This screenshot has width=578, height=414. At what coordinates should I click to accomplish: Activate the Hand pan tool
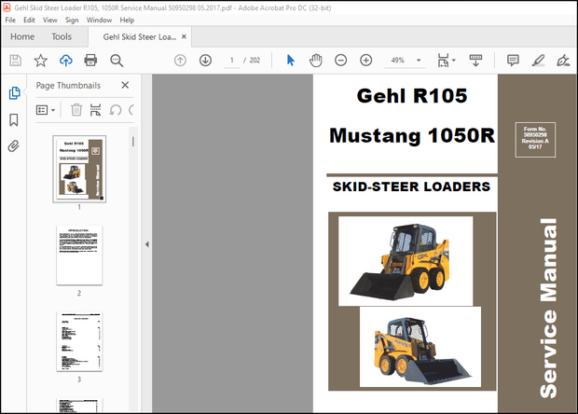(315, 60)
